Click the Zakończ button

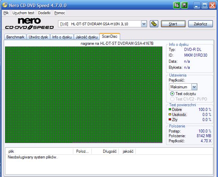200,24
